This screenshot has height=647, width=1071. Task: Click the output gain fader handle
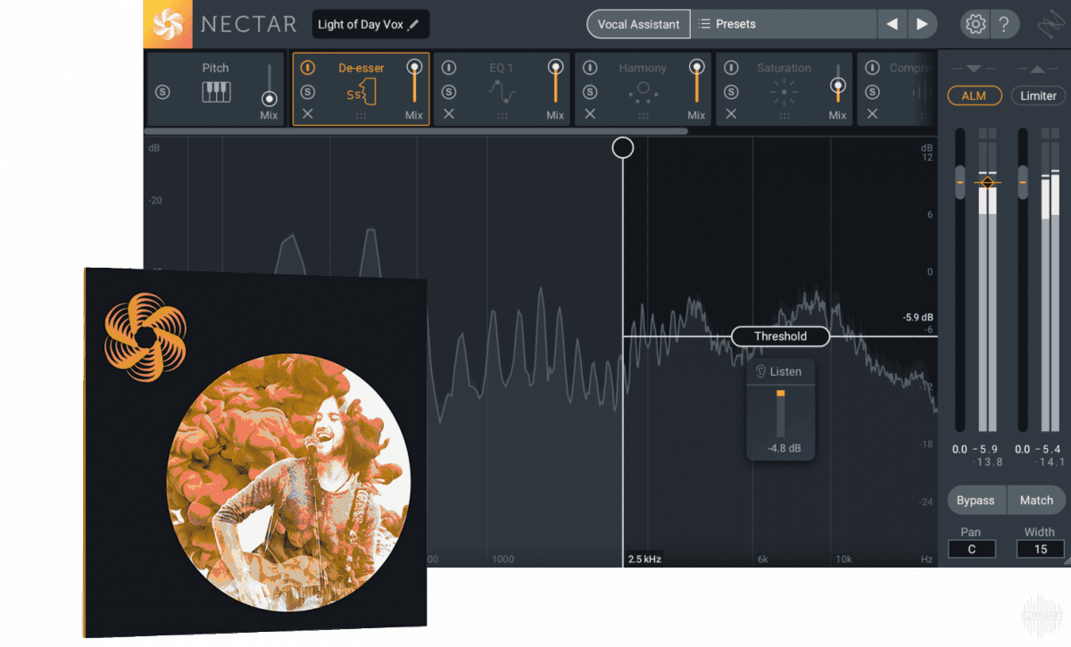[1023, 182]
